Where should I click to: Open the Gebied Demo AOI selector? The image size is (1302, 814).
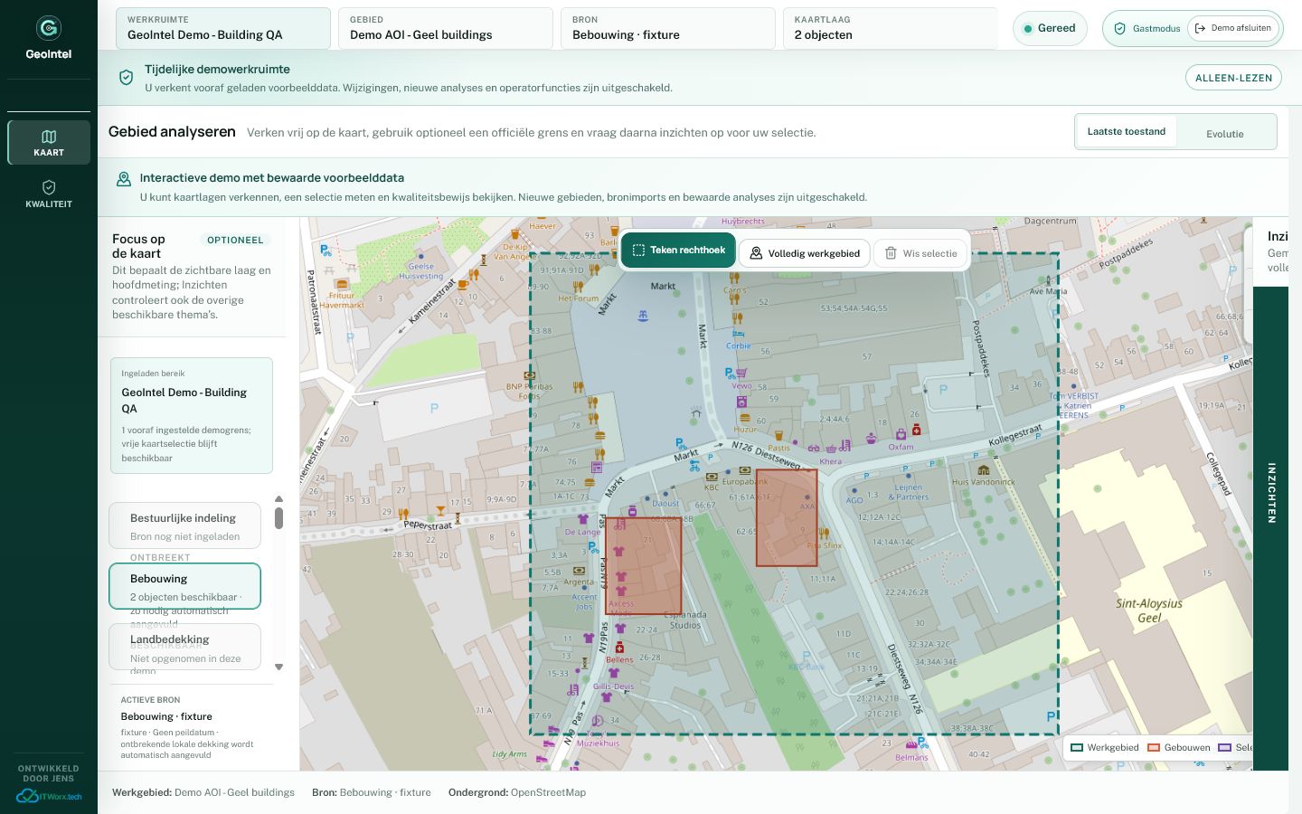(x=445, y=28)
